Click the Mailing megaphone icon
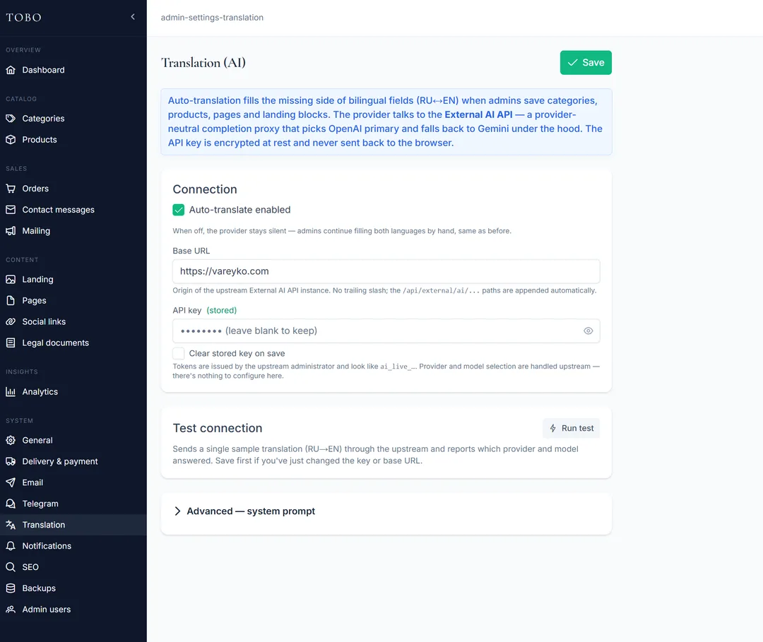The width and height of the screenshot is (763, 642). click(x=11, y=231)
